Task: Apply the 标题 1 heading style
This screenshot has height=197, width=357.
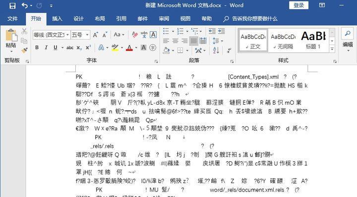Action: 313,41
